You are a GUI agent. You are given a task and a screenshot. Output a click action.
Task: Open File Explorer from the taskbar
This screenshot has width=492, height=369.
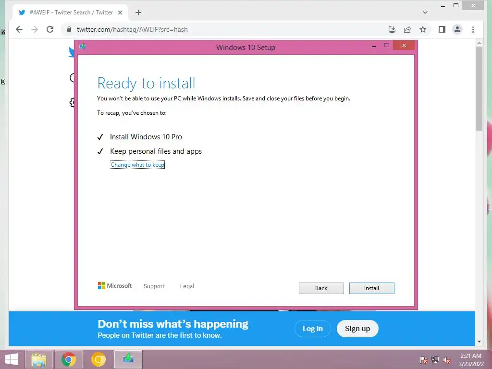[x=39, y=359]
